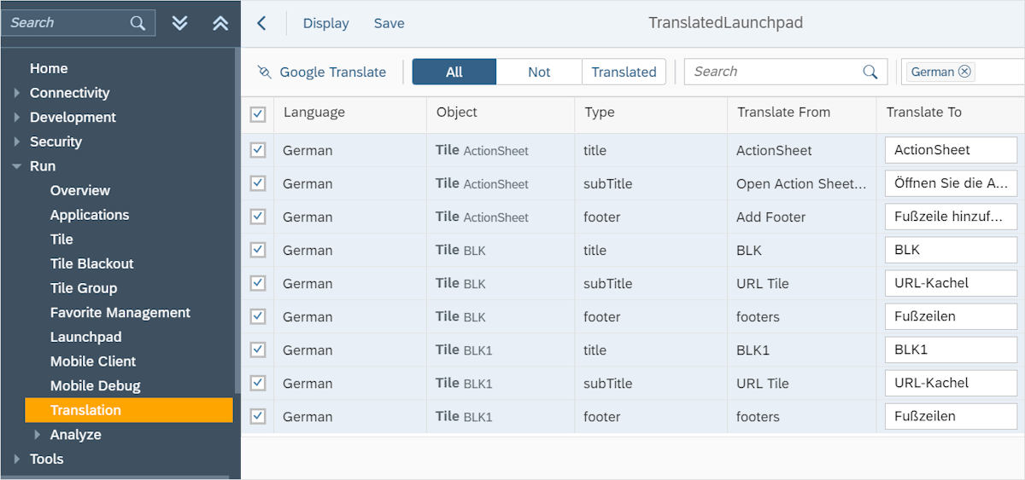Click the table search magnifier icon

coord(870,72)
